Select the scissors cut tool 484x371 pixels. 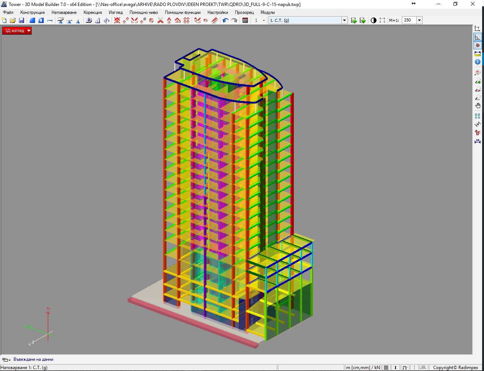point(160,20)
